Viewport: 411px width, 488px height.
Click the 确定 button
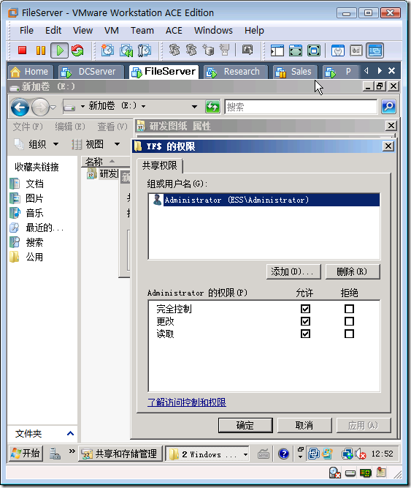245,425
